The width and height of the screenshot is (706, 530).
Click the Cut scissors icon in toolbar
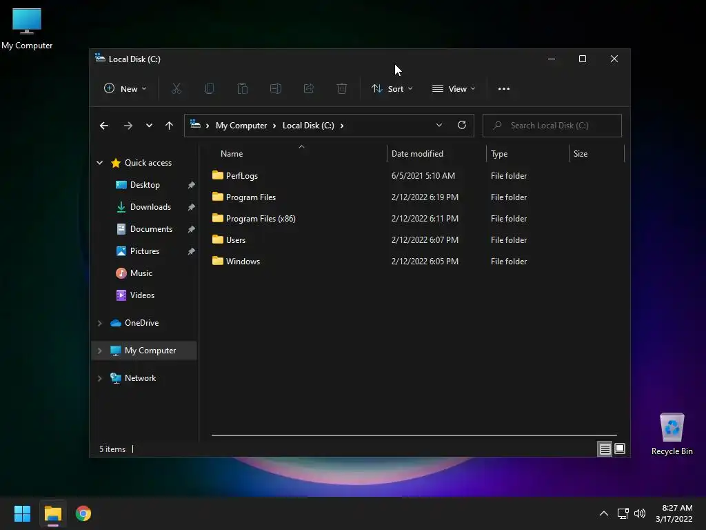176,89
